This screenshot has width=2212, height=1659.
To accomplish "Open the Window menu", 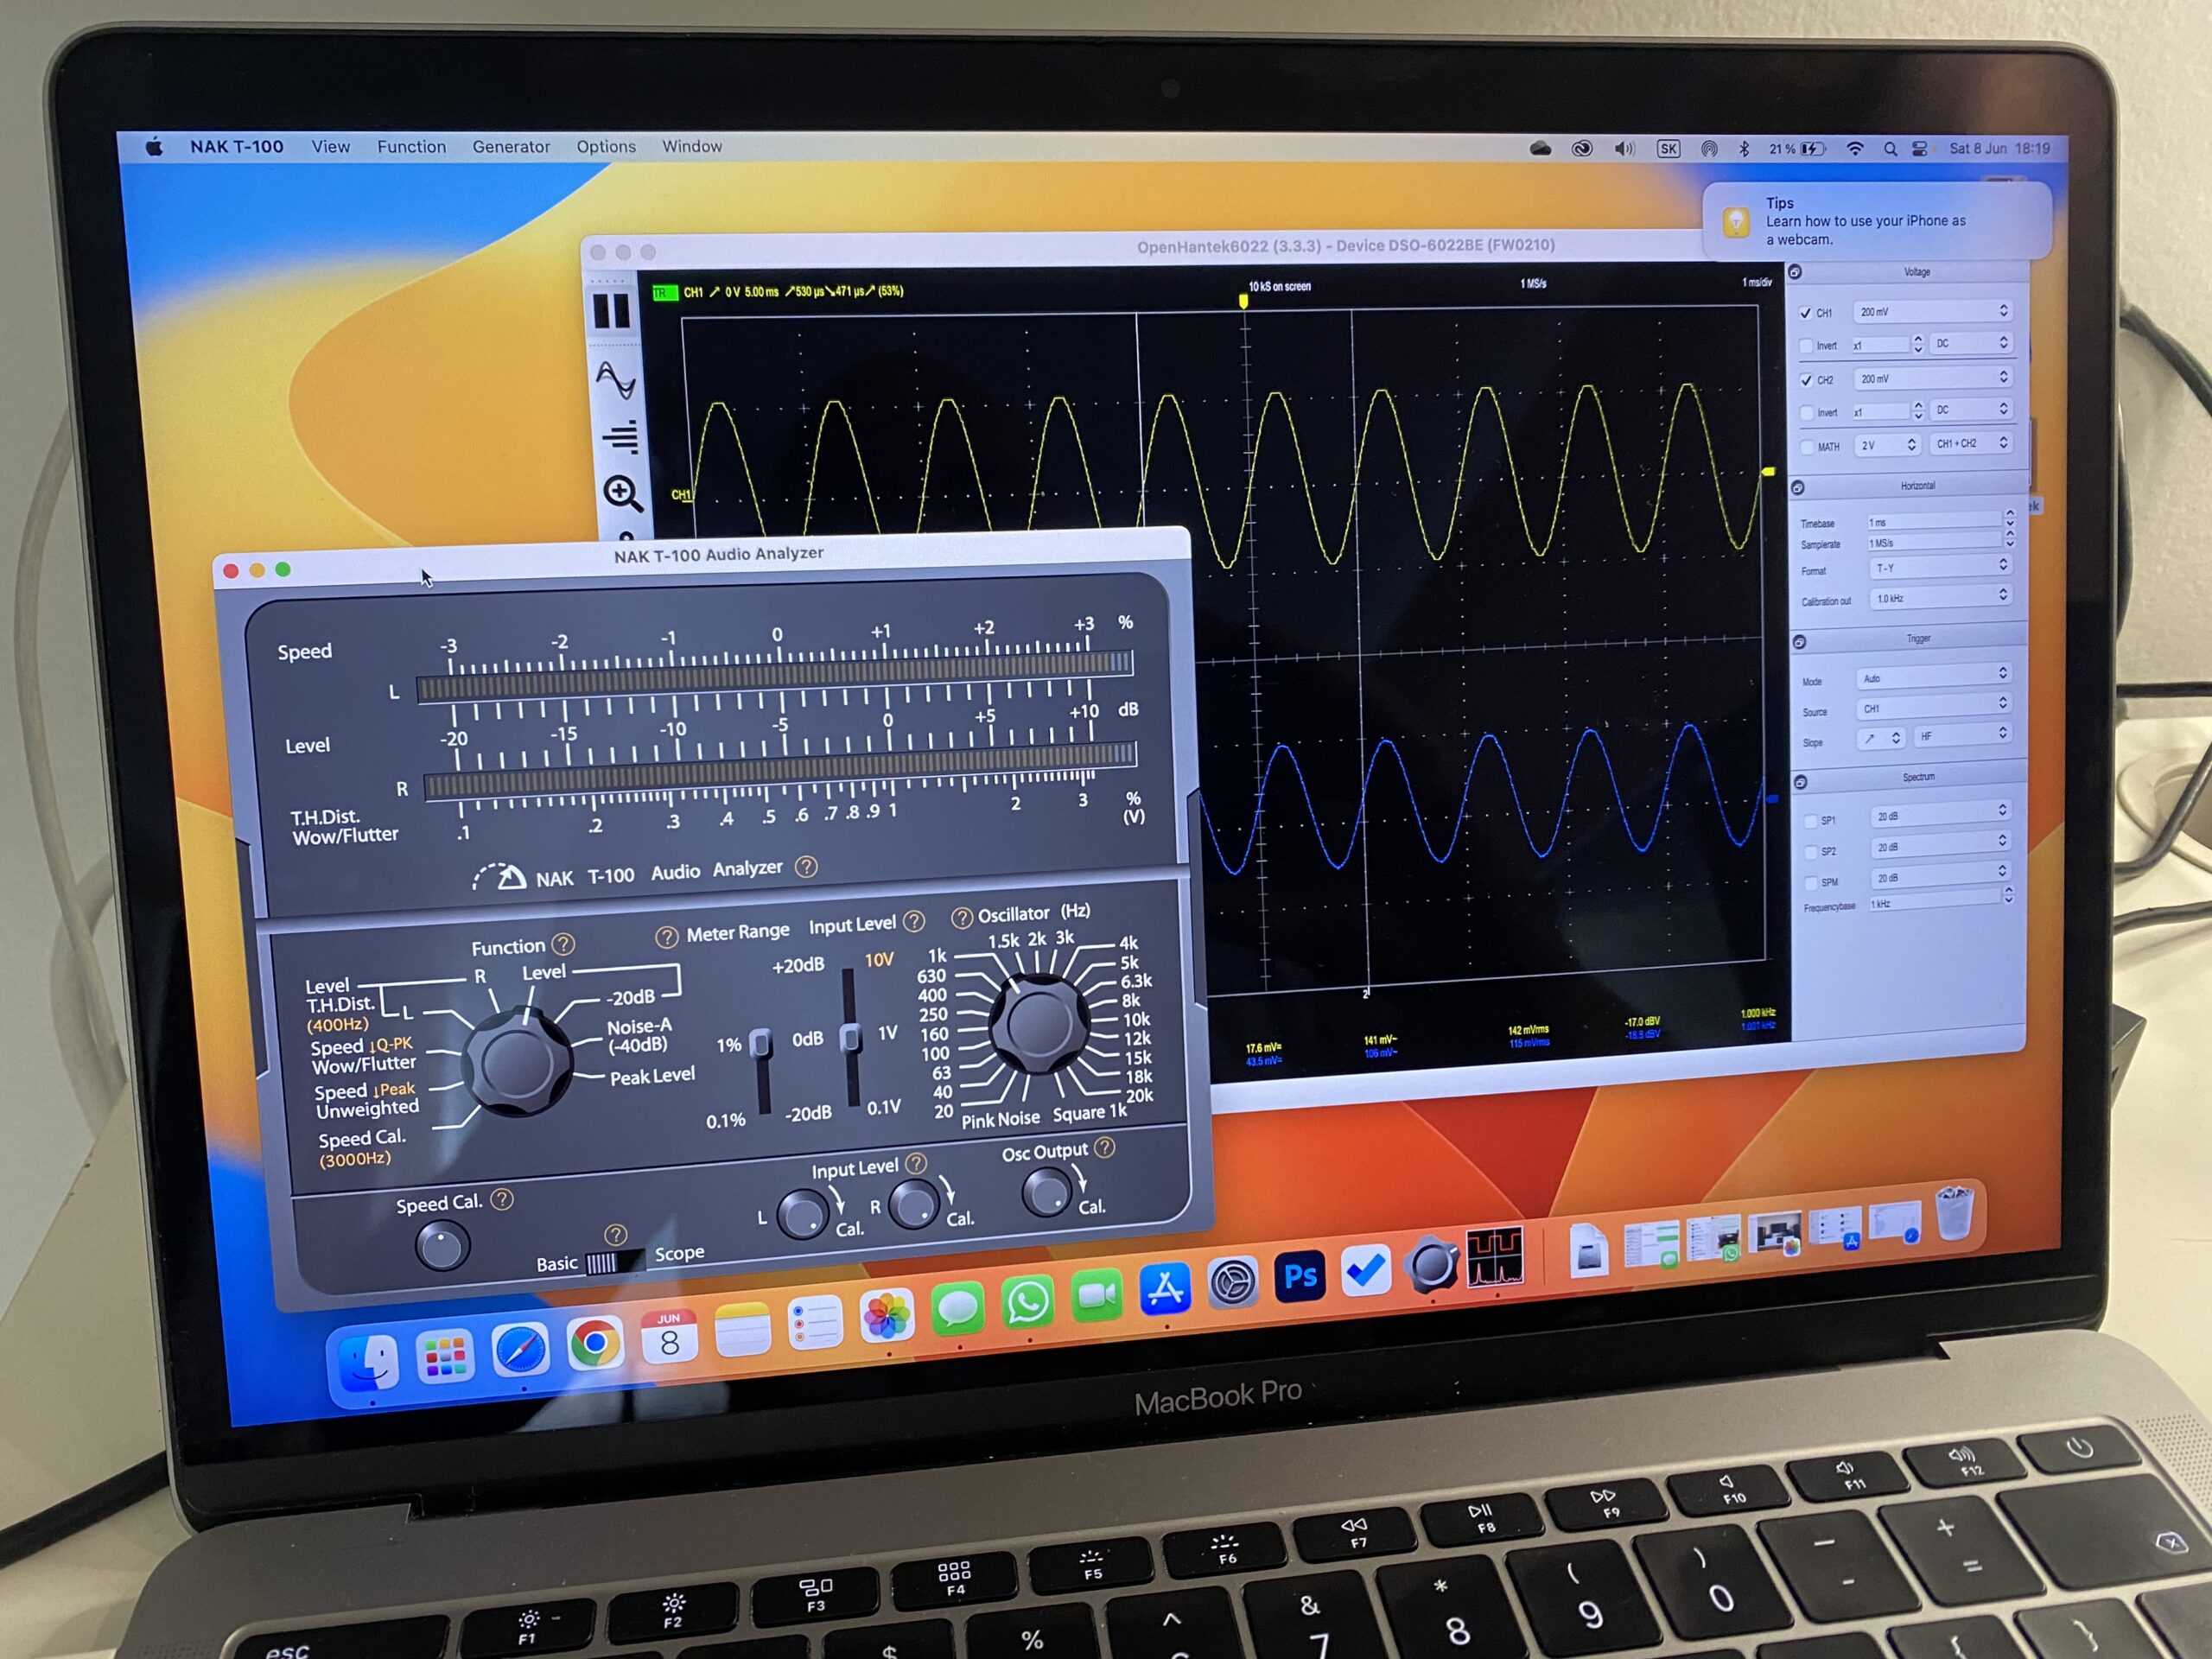I will [x=692, y=147].
